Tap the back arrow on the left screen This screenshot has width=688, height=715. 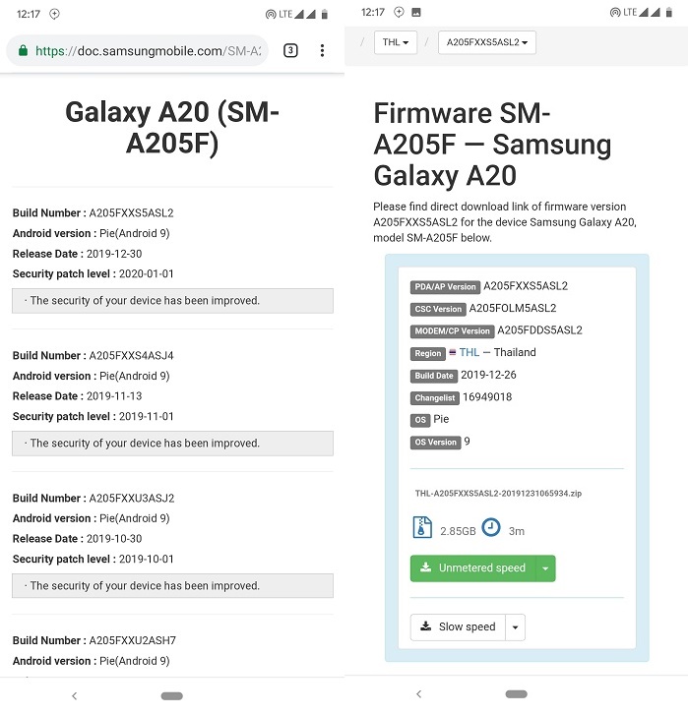[75, 696]
